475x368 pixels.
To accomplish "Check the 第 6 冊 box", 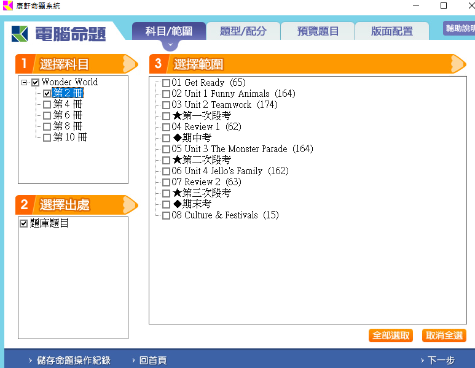I will (x=47, y=115).
